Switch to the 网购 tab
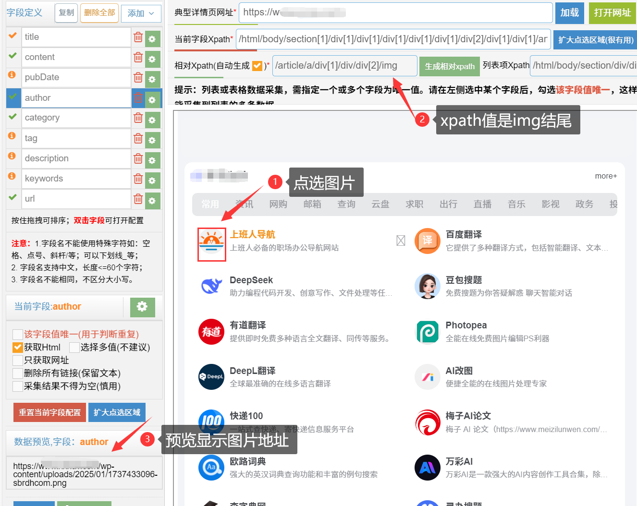 point(278,205)
